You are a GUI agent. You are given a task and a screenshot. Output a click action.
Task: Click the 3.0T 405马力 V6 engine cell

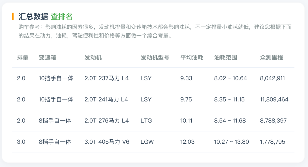(107, 142)
